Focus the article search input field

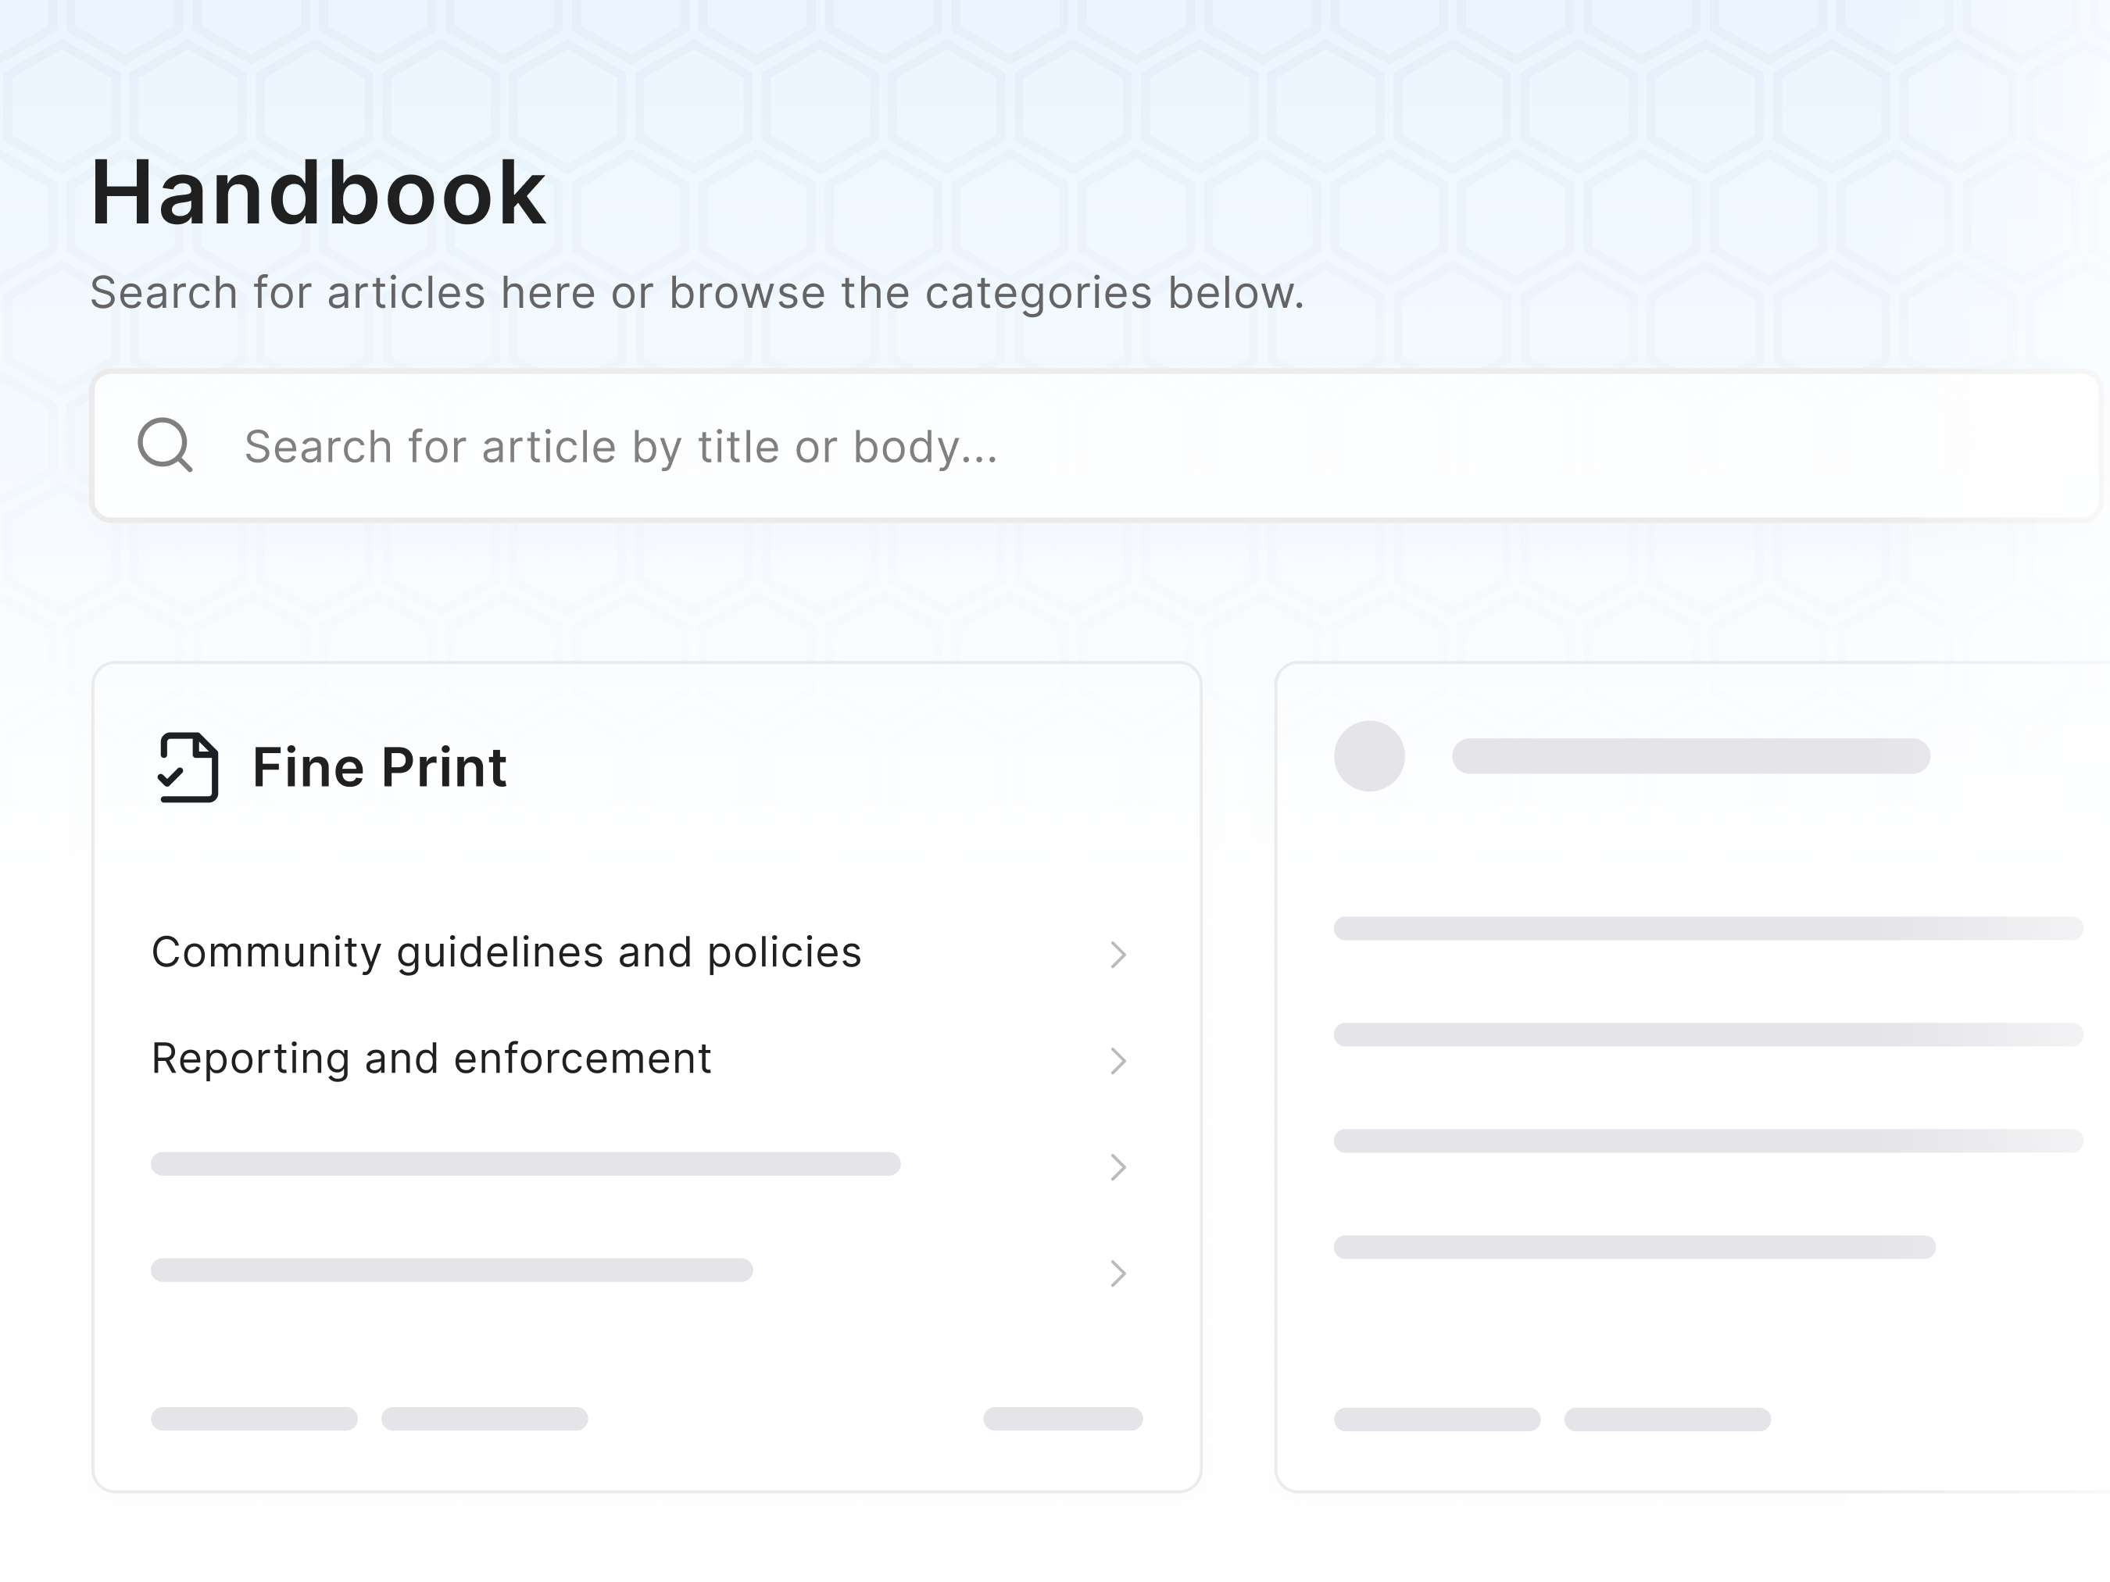1097,446
